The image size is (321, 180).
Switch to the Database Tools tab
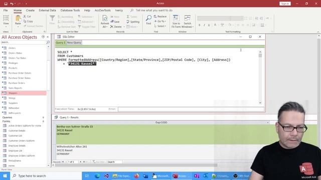pos(70,10)
